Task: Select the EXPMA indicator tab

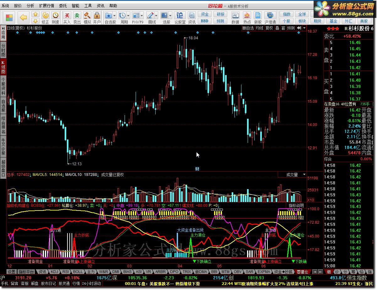Action: point(264,271)
